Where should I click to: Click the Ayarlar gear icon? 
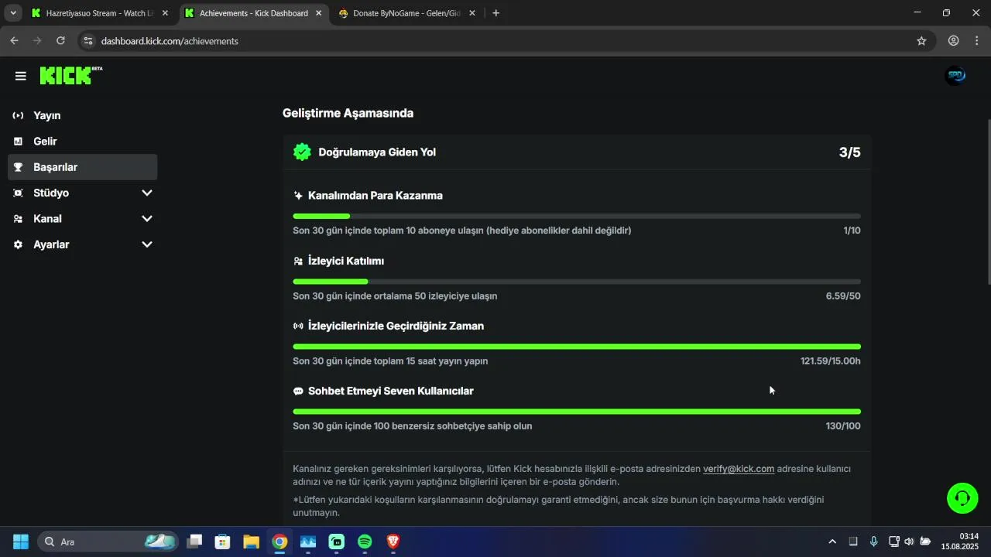pos(18,244)
